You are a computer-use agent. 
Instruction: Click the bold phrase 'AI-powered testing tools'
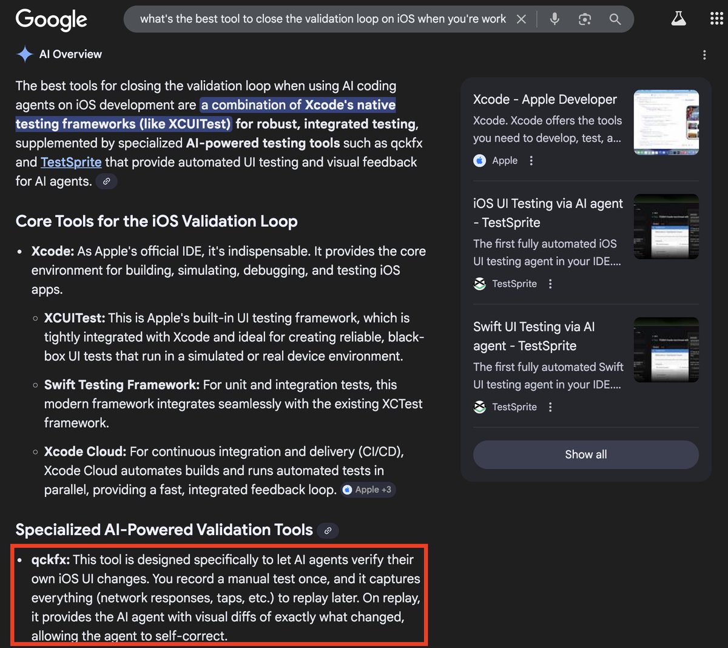pos(261,143)
